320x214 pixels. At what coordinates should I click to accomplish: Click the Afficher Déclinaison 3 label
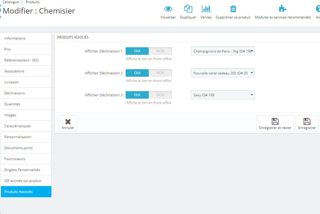tap(104, 95)
